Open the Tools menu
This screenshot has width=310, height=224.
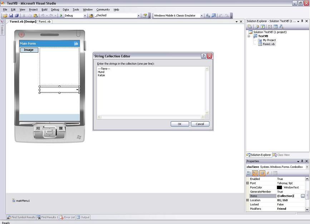click(76, 10)
